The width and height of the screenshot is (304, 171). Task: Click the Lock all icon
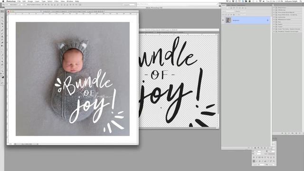[x=234, y=15]
